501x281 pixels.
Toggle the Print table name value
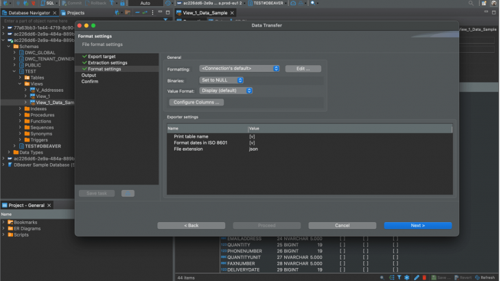click(252, 136)
